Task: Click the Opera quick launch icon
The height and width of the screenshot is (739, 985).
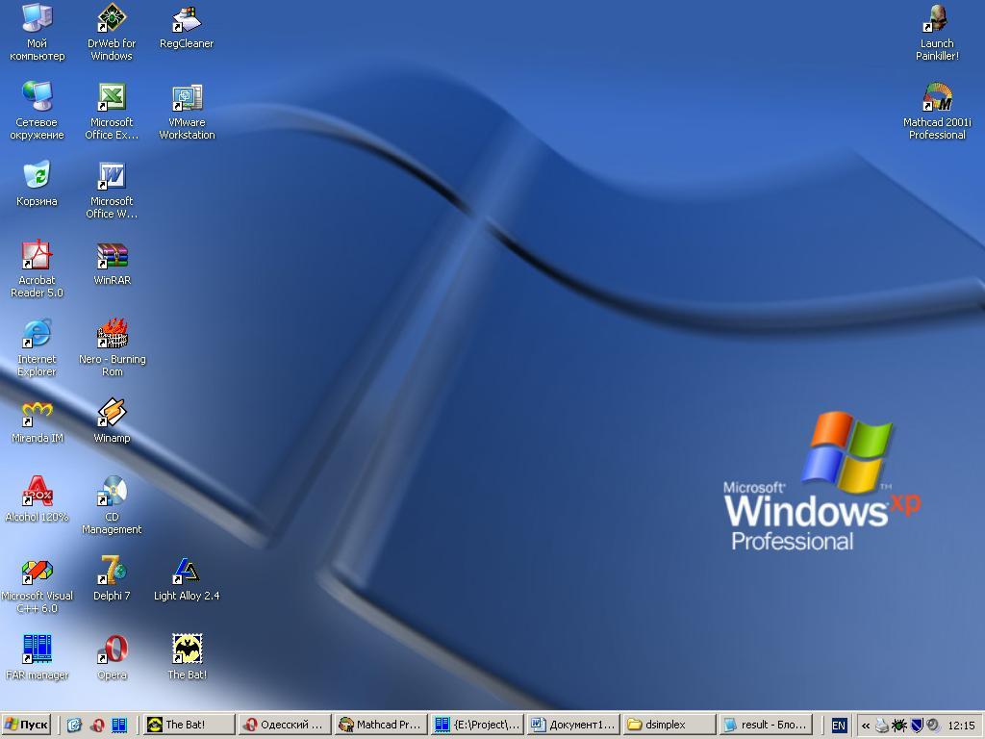Action: pos(97,726)
